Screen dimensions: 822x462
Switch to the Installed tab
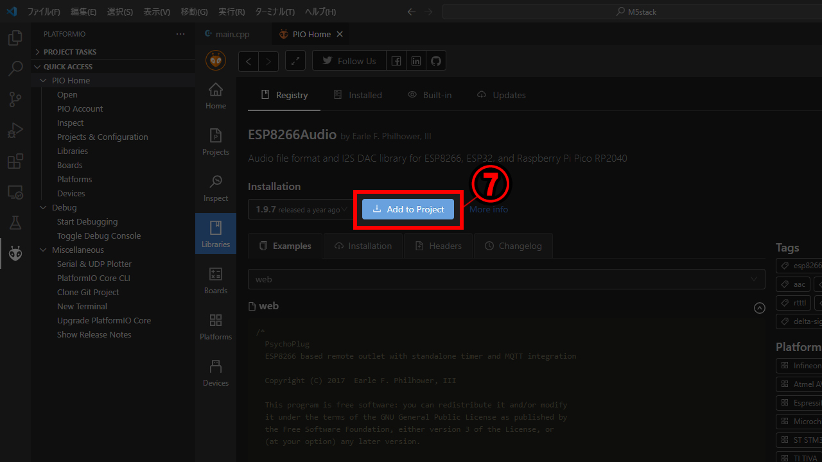click(x=358, y=95)
